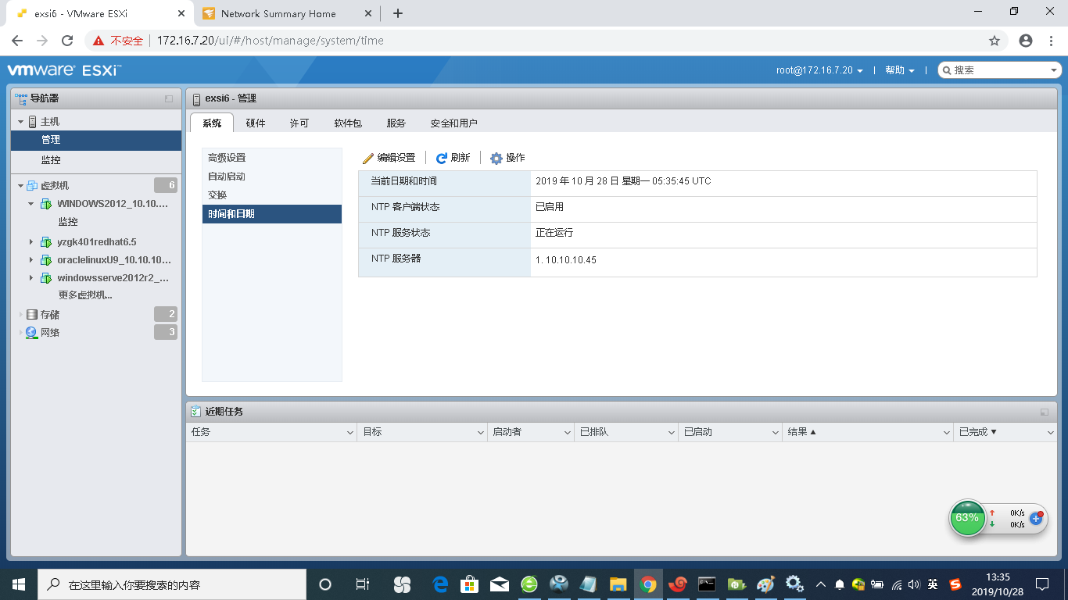Click the networking (网络) icon

(x=31, y=332)
